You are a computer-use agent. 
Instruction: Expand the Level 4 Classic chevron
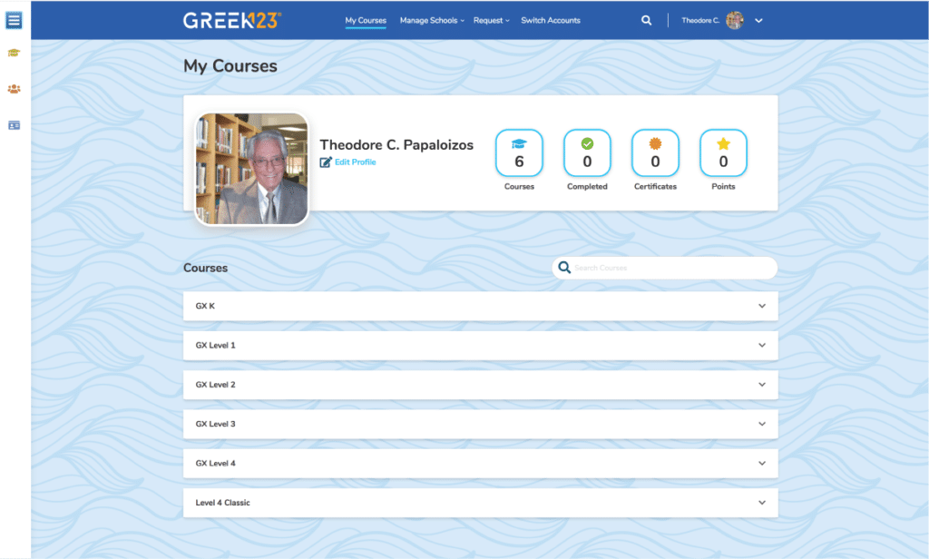[x=762, y=503]
